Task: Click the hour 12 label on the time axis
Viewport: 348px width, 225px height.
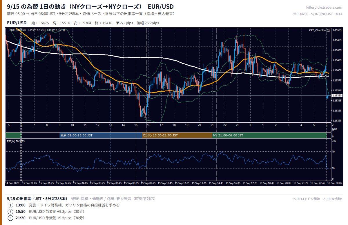Action: pyautogui.click(x=98, y=125)
